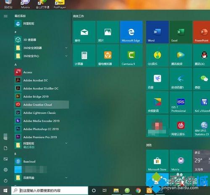
Task: Open the Power options button
Action: click(5, 181)
